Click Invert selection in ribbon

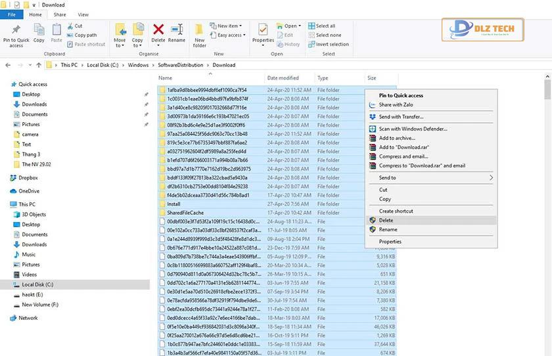(329, 44)
